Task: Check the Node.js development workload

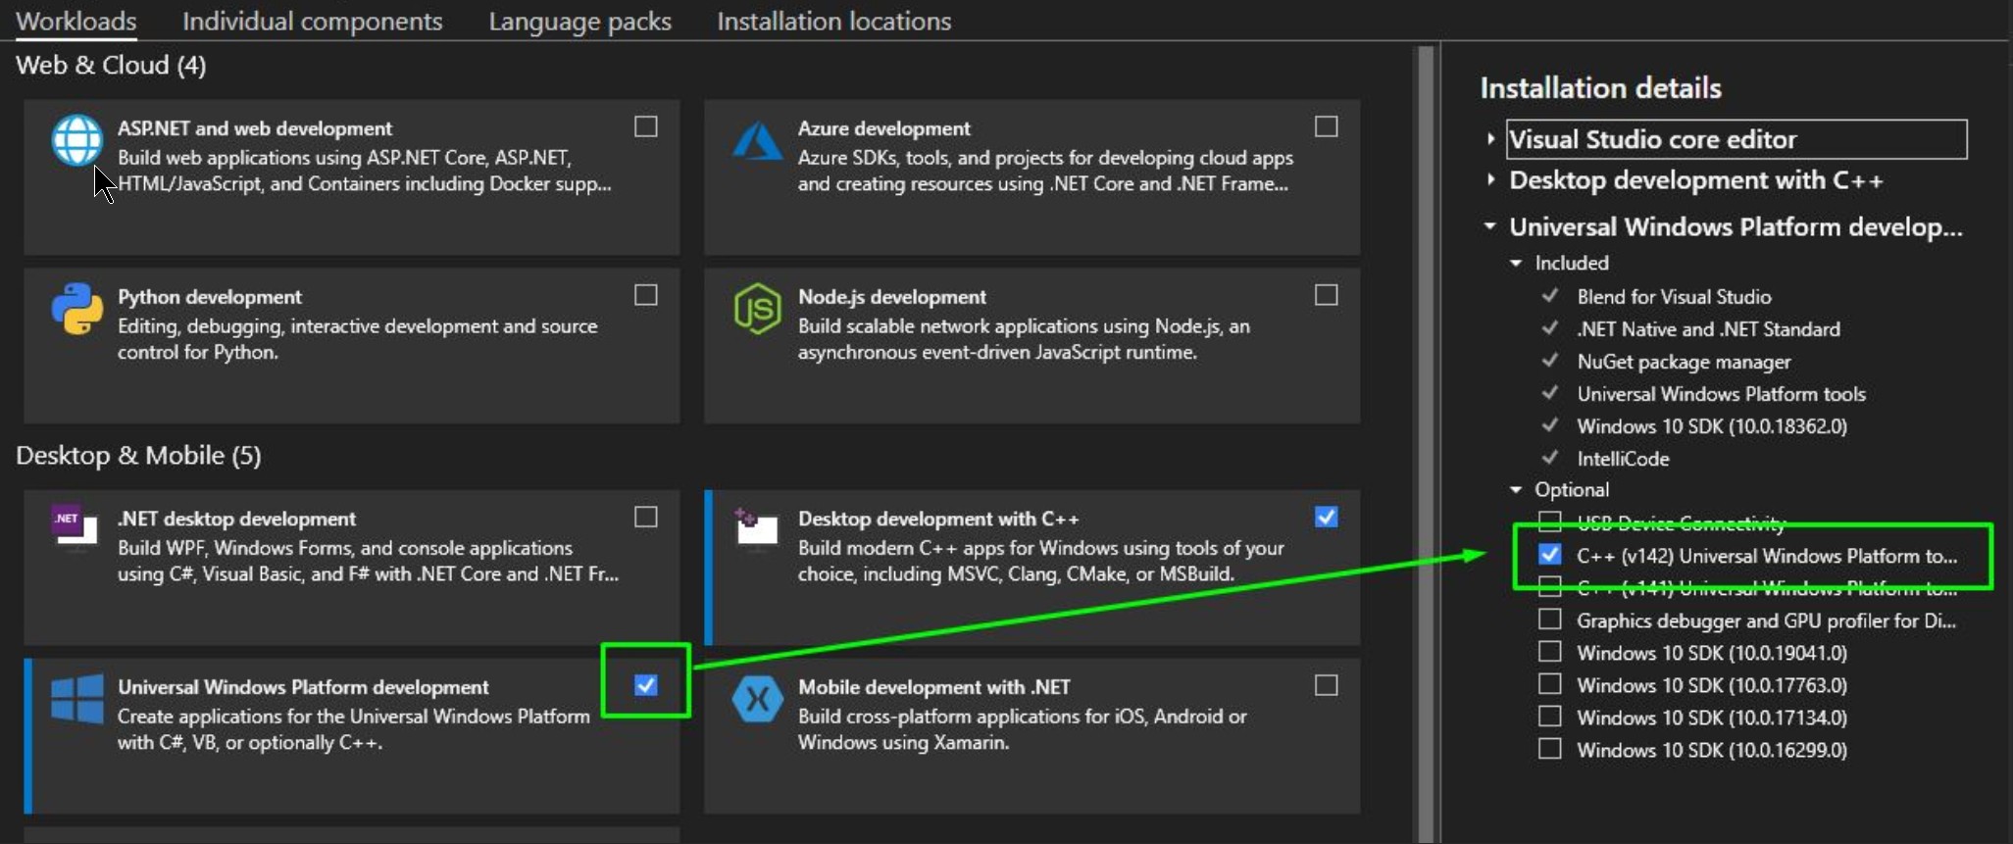Action: (x=1326, y=295)
